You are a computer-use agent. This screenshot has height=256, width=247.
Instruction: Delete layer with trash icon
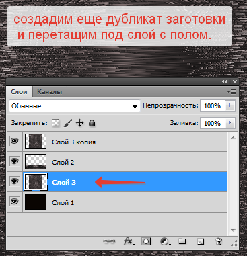coord(219,241)
